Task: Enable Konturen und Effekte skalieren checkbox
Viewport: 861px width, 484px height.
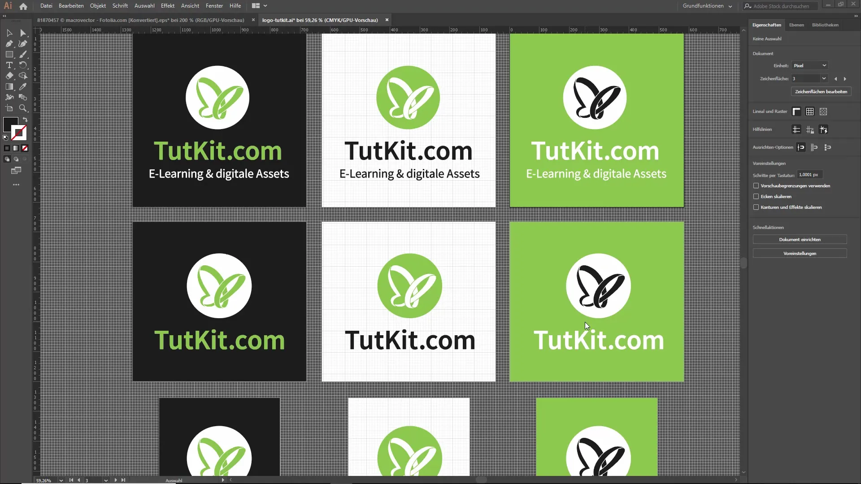Action: click(756, 207)
